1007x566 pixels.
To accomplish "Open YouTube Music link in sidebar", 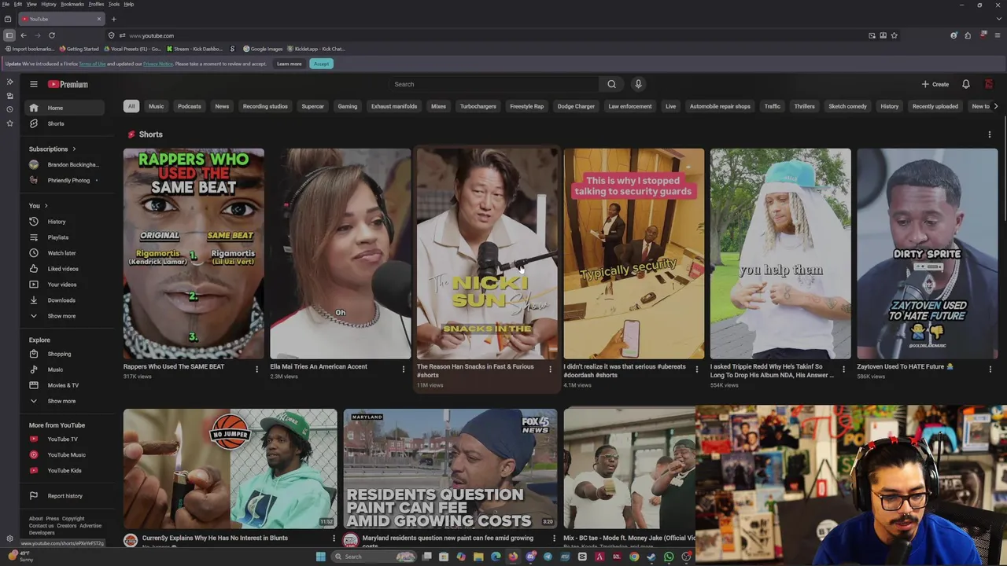I will pos(65,455).
